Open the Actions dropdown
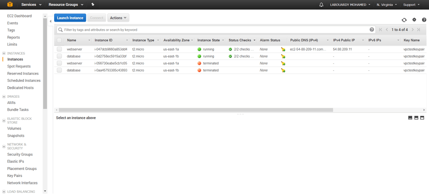Screen dimensions: 429x195 [118, 18]
